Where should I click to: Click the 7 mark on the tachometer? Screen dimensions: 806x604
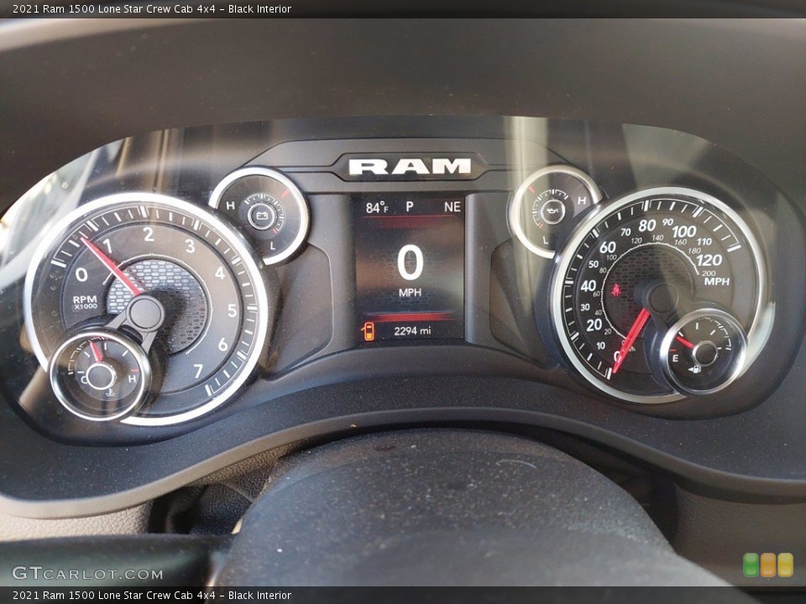click(198, 370)
